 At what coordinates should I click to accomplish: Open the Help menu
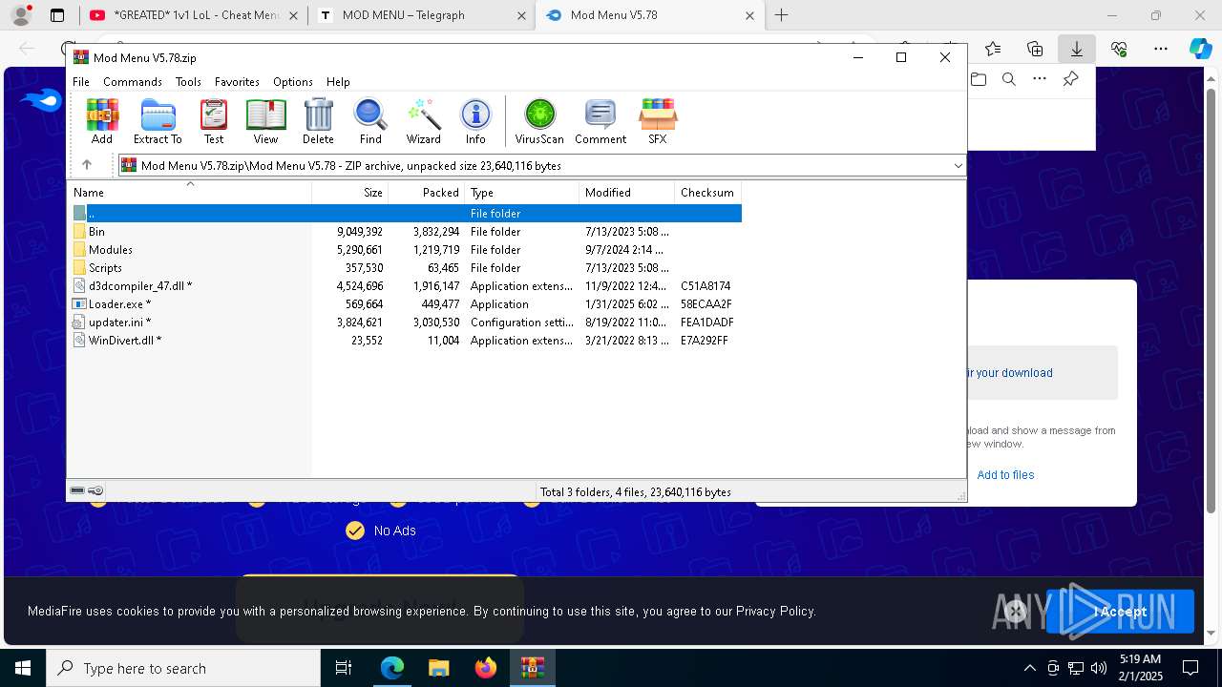click(x=338, y=82)
